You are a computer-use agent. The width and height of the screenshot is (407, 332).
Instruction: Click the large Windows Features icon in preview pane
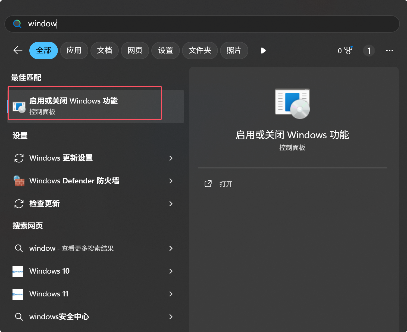click(x=292, y=104)
